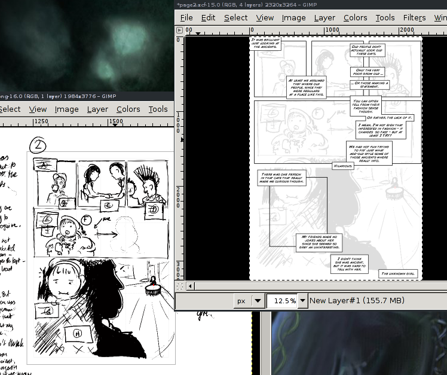The height and width of the screenshot is (375, 447).
Task: Click the horizontal ruler in page2.xcf window
Action: tap(316, 31)
